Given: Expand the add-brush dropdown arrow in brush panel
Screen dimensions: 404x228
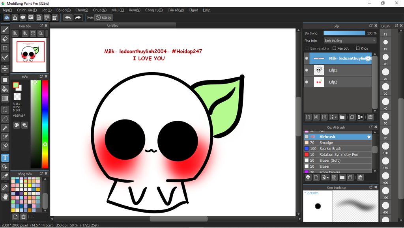Looking at the screenshot, I should point(327,178).
